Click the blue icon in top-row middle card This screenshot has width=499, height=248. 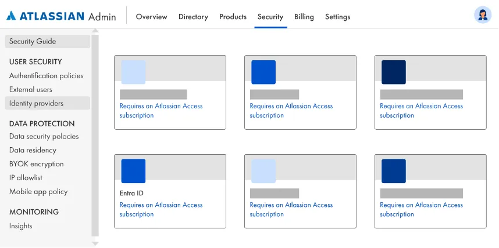point(263,72)
